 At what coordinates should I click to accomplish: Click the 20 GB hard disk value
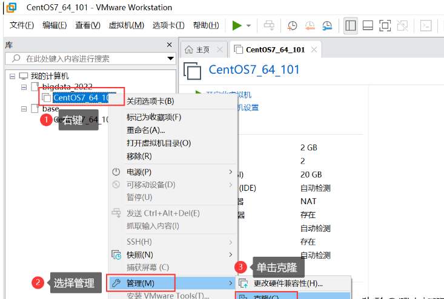(311, 175)
